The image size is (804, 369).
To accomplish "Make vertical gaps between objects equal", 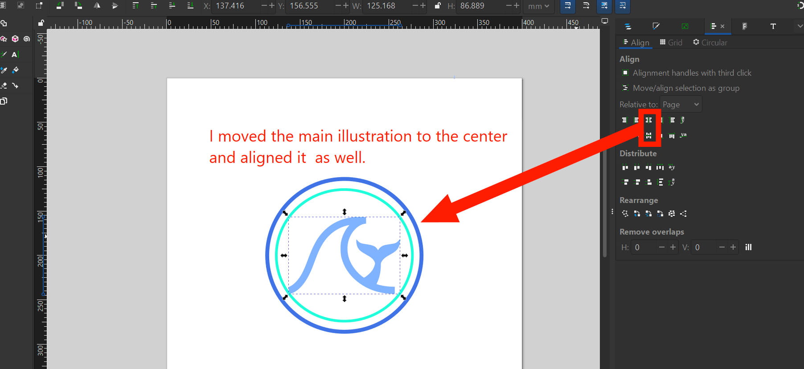I will coord(660,182).
